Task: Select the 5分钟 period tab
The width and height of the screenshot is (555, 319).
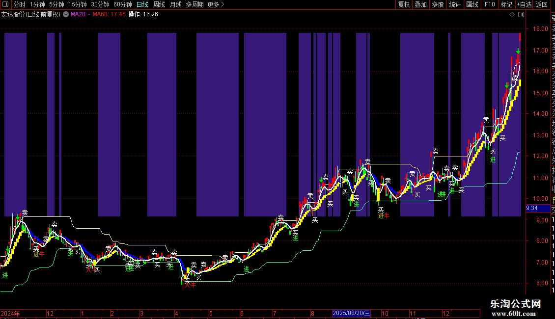Action: click(x=56, y=4)
